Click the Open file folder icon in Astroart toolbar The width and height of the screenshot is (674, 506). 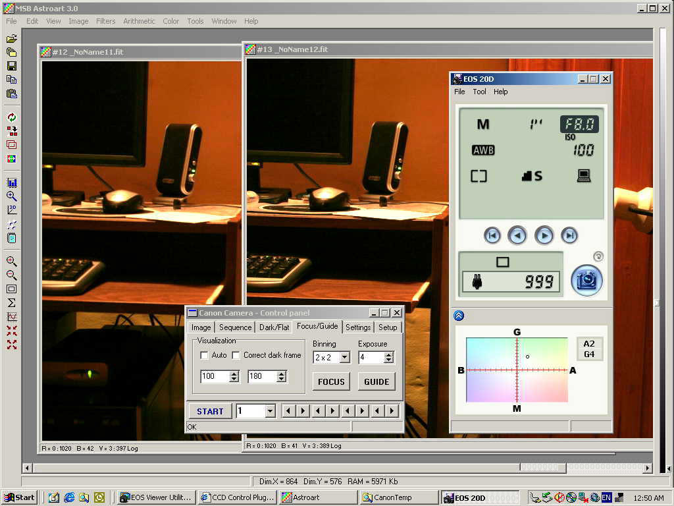[12, 38]
